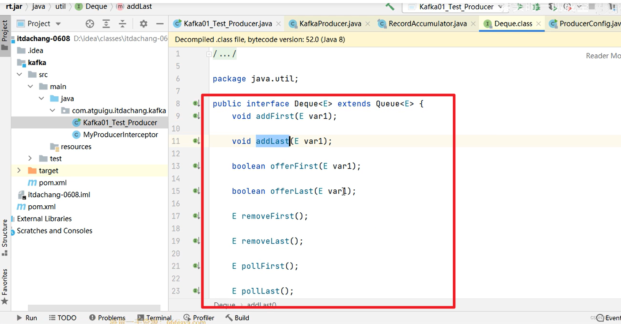This screenshot has height=324, width=621.
Task: Open the Problems tool window
Action: pos(107,318)
